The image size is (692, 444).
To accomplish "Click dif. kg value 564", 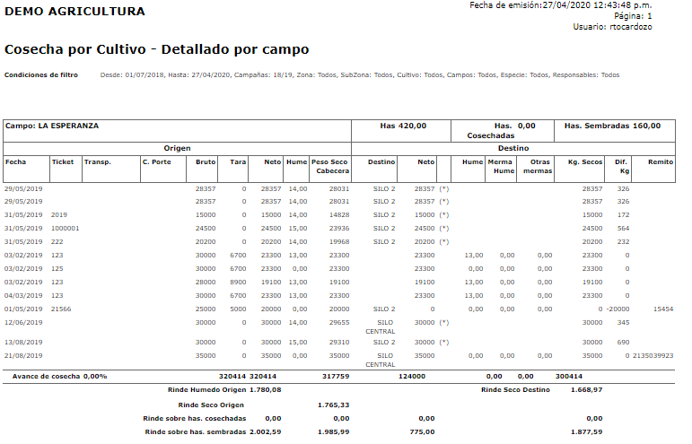I will tap(623, 229).
